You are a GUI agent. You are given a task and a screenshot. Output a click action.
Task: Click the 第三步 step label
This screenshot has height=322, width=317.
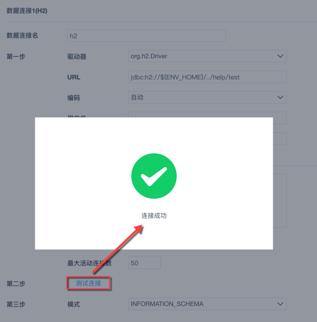16,304
